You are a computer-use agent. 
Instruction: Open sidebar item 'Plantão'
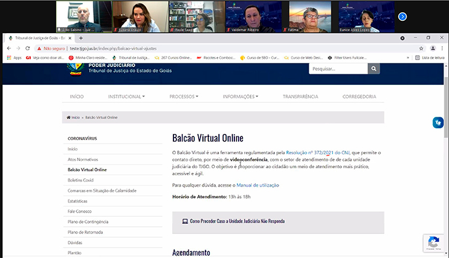click(x=74, y=253)
